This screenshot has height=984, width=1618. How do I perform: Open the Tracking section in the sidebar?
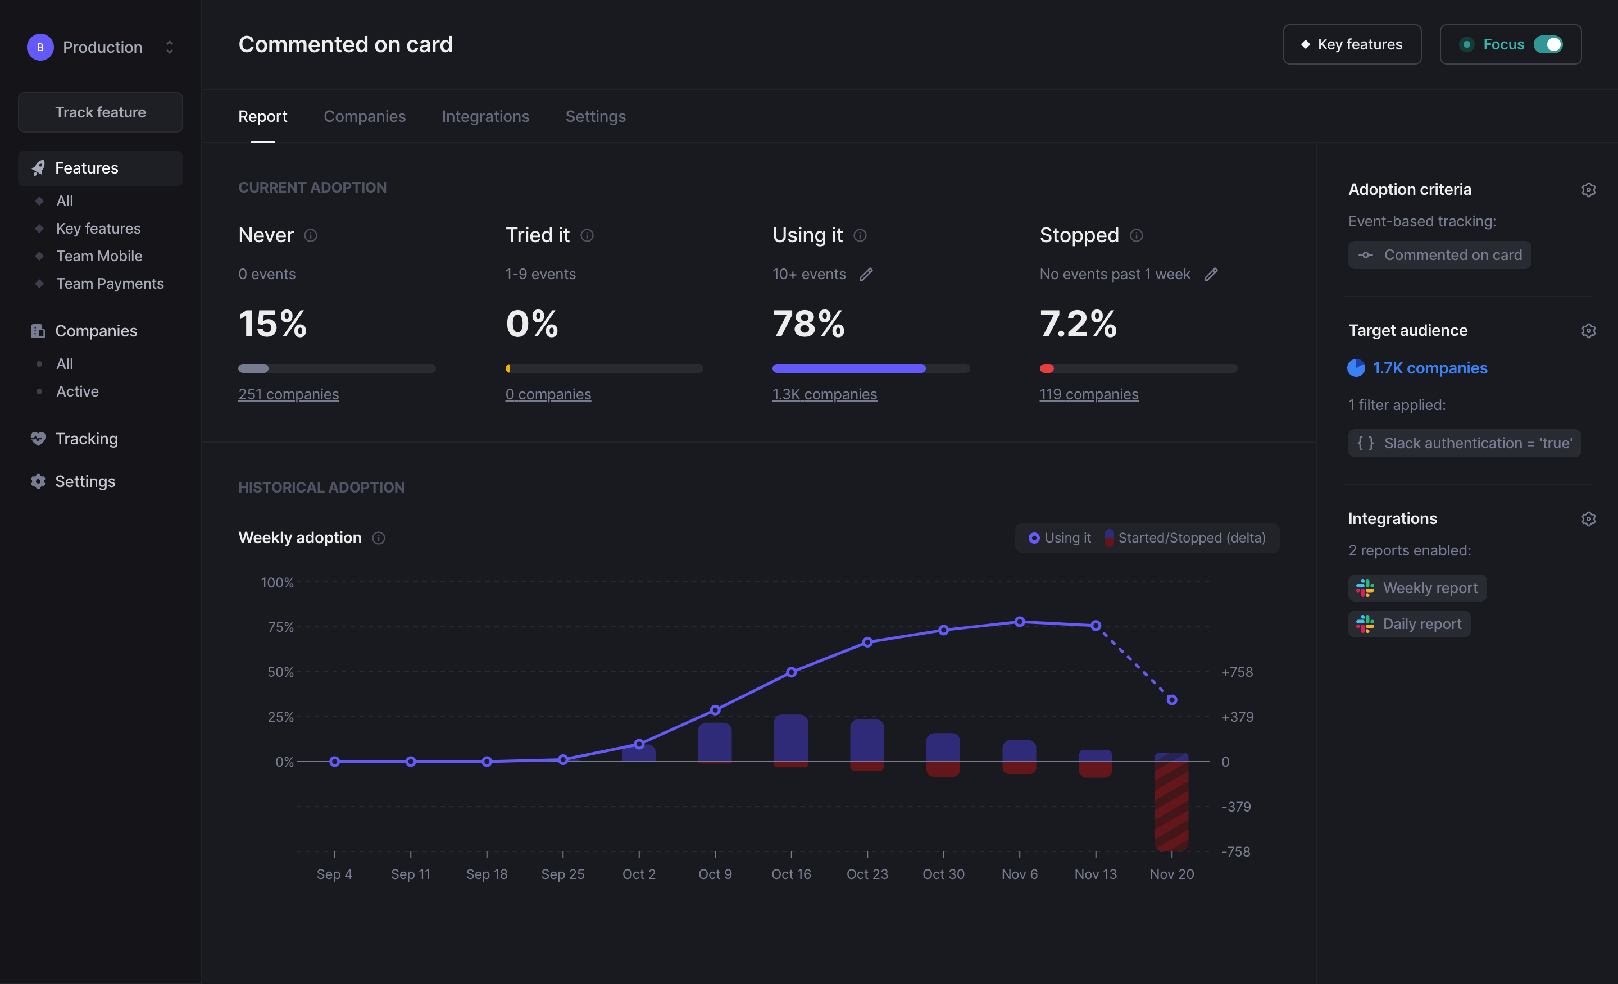(x=86, y=439)
